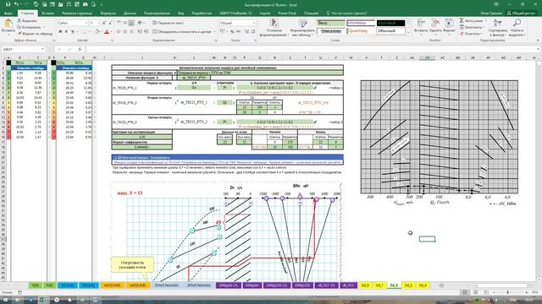Apply the Обычный cell style
The image size is (542, 304).
[390, 31]
